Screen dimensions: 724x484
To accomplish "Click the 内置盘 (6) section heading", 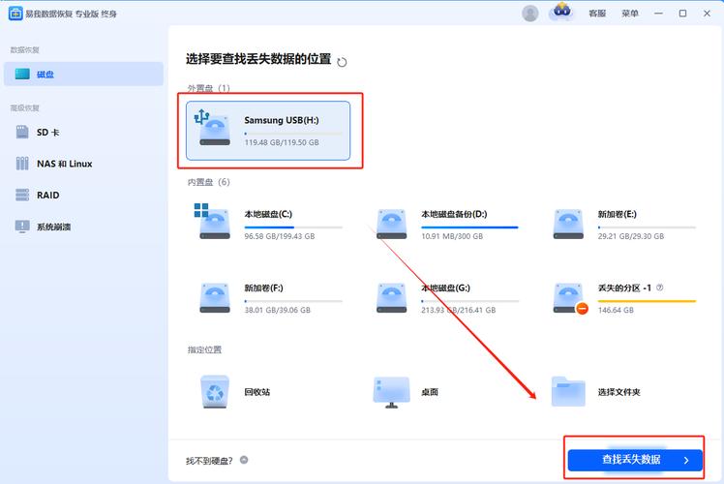I will click(x=208, y=182).
